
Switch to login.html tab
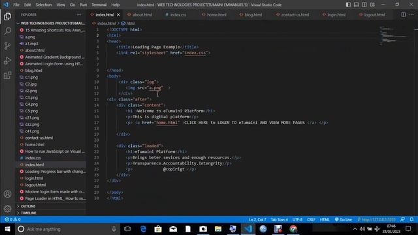click(336, 14)
